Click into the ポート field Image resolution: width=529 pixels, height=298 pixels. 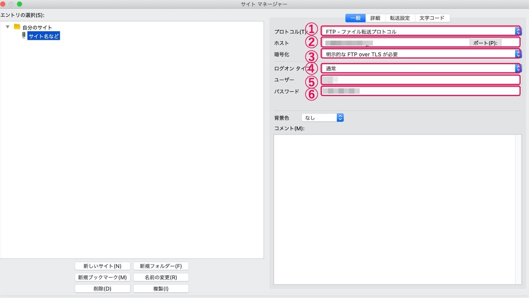pos(511,43)
